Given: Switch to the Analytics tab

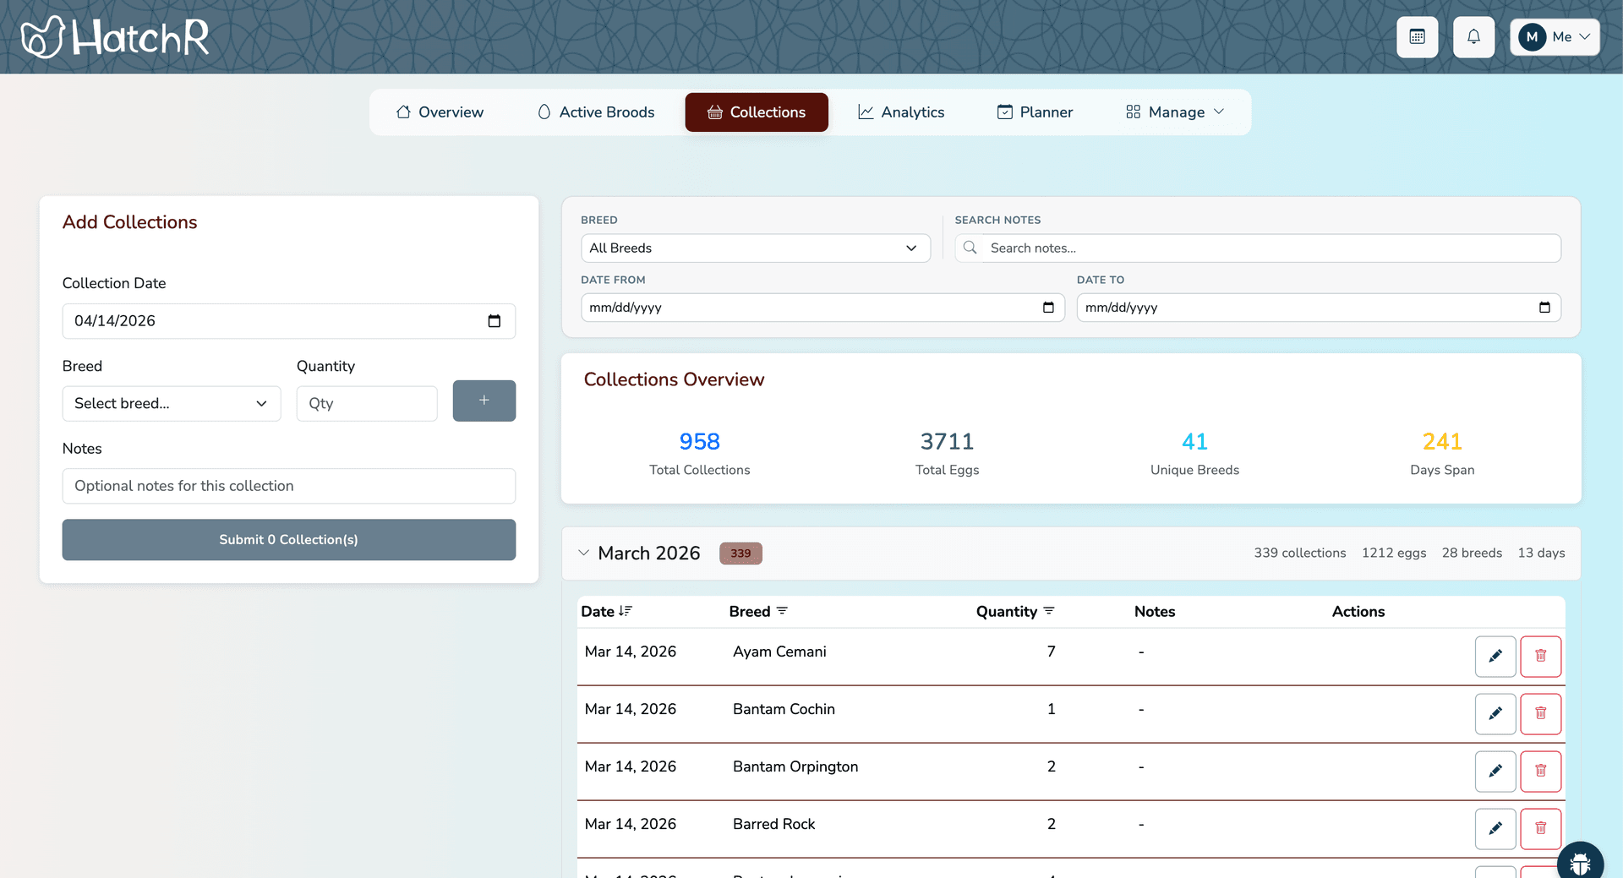Looking at the screenshot, I should point(901,112).
